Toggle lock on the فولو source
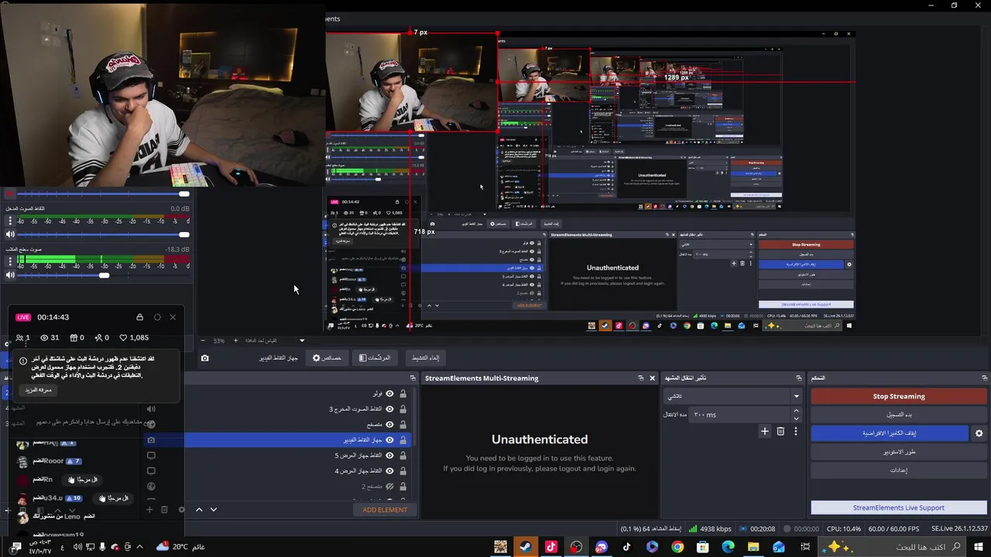The image size is (991, 557). click(403, 394)
